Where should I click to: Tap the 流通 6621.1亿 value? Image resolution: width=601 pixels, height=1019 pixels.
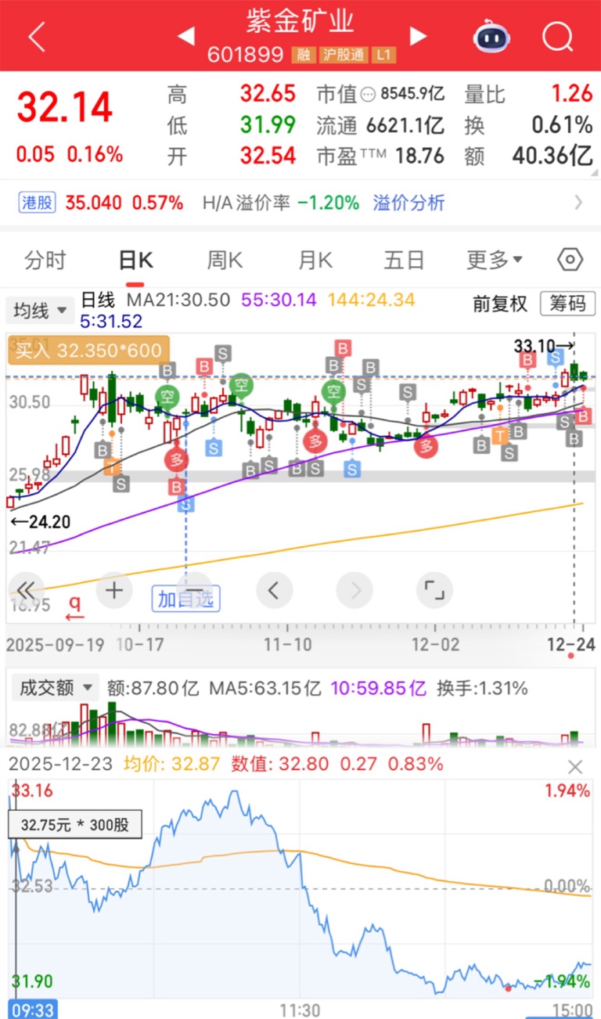point(381,124)
